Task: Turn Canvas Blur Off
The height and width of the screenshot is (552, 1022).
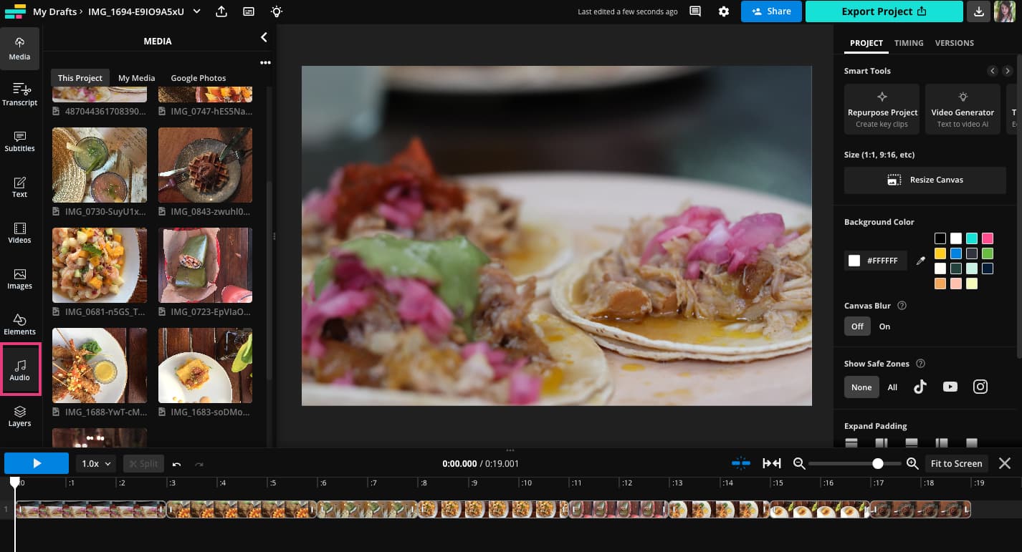Action: click(x=857, y=326)
